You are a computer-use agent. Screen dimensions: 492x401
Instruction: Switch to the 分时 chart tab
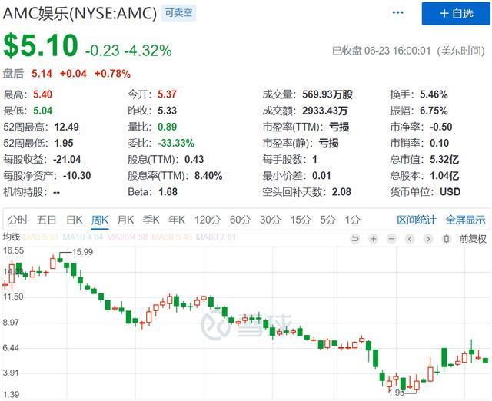click(x=18, y=220)
